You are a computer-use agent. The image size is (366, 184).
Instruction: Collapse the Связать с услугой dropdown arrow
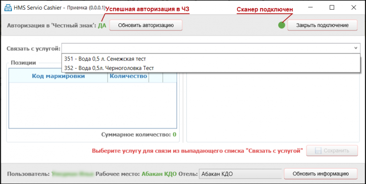[x=356, y=48]
